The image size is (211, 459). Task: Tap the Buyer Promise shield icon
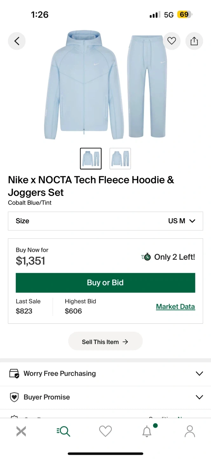point(14,397)
